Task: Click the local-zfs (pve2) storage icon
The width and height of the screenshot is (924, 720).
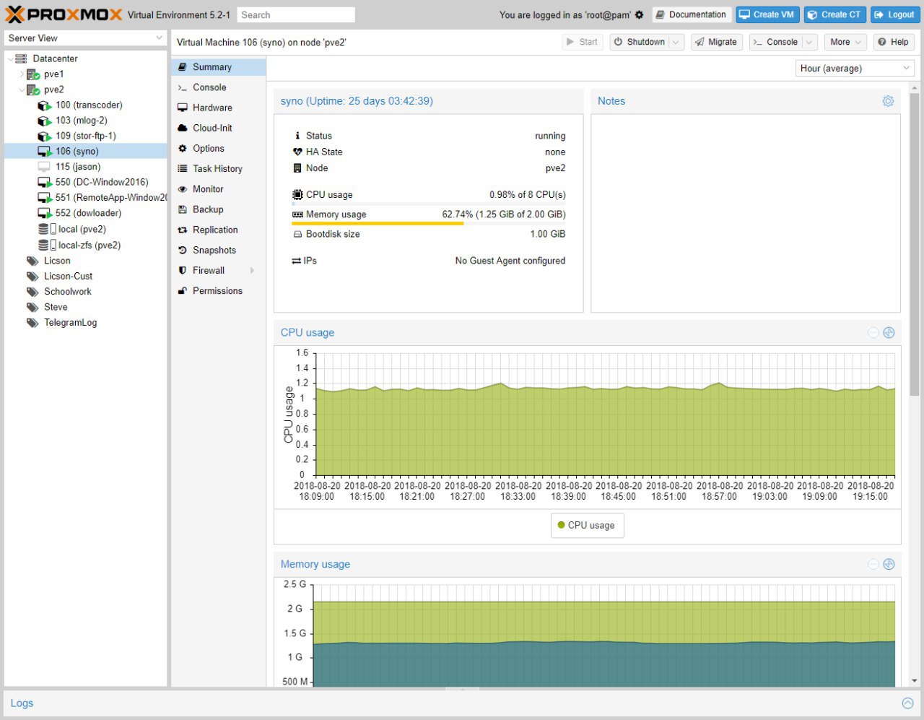Action: pos(47,245)
